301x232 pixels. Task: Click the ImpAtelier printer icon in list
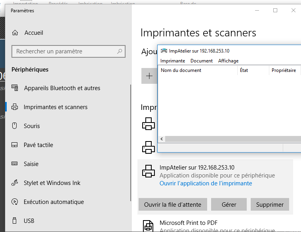click(149, 171)
